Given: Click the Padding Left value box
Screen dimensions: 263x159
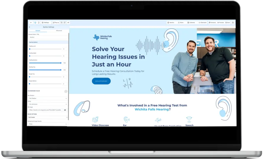Looking at the screenshot, I should point(65,49).
